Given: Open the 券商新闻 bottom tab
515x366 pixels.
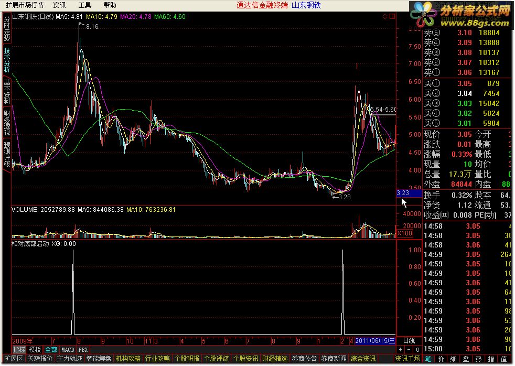Looking at the screenshot, I should (x=334, y=359).
